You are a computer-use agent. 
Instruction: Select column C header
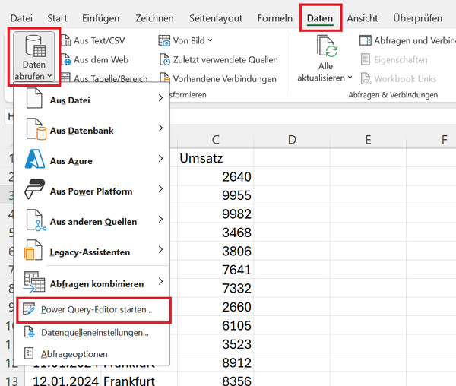(216, 140)
